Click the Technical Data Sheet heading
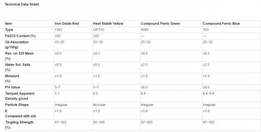Screen dimensions: 261x132 [22, 5]
